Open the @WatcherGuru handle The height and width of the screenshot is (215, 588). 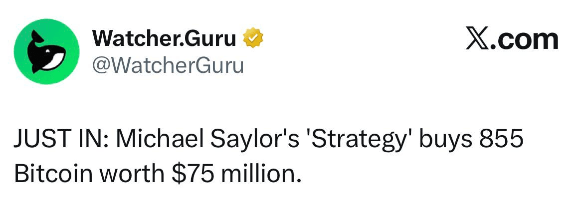click(168, 64)
